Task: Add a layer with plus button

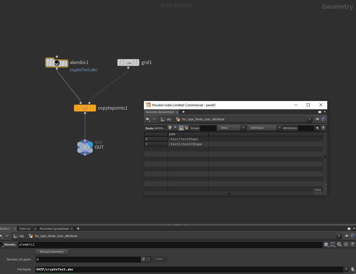Action: 143,259
